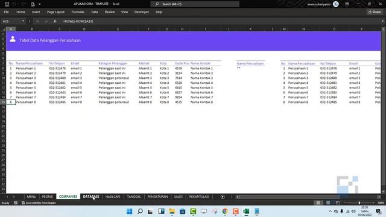The width and height of the screenshot is (386, 217).
Task: Click the Select All corner triangle
Action: 3,29
